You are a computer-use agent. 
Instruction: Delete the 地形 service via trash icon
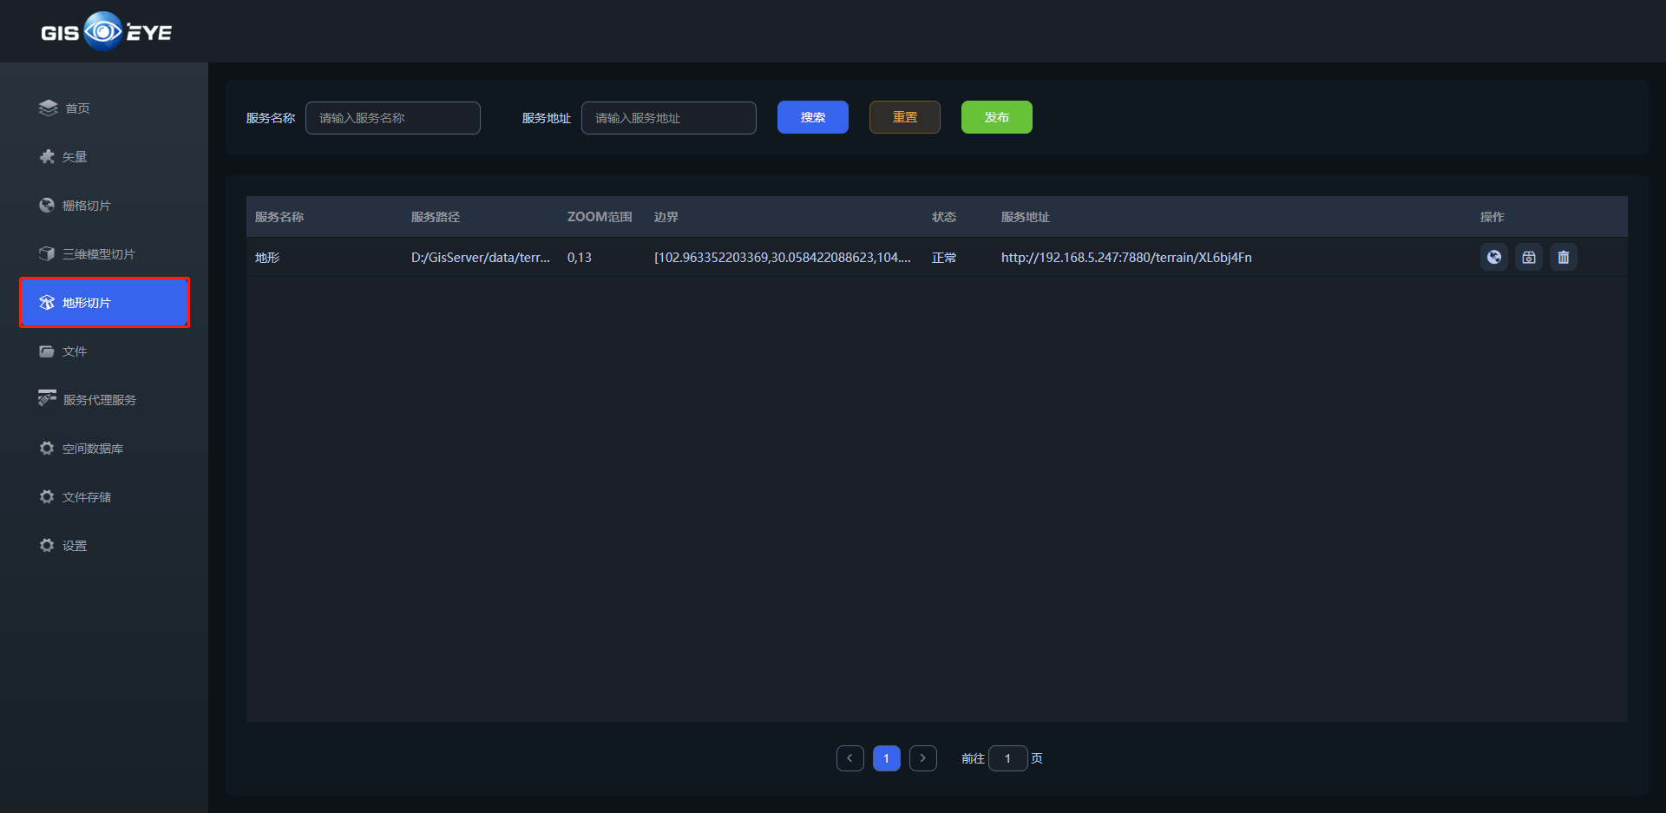tap(1564, 257)
